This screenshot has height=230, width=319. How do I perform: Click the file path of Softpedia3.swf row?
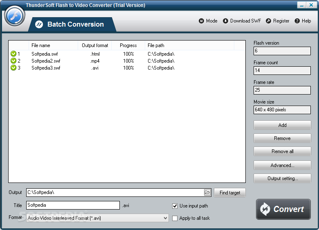[161, 68]
